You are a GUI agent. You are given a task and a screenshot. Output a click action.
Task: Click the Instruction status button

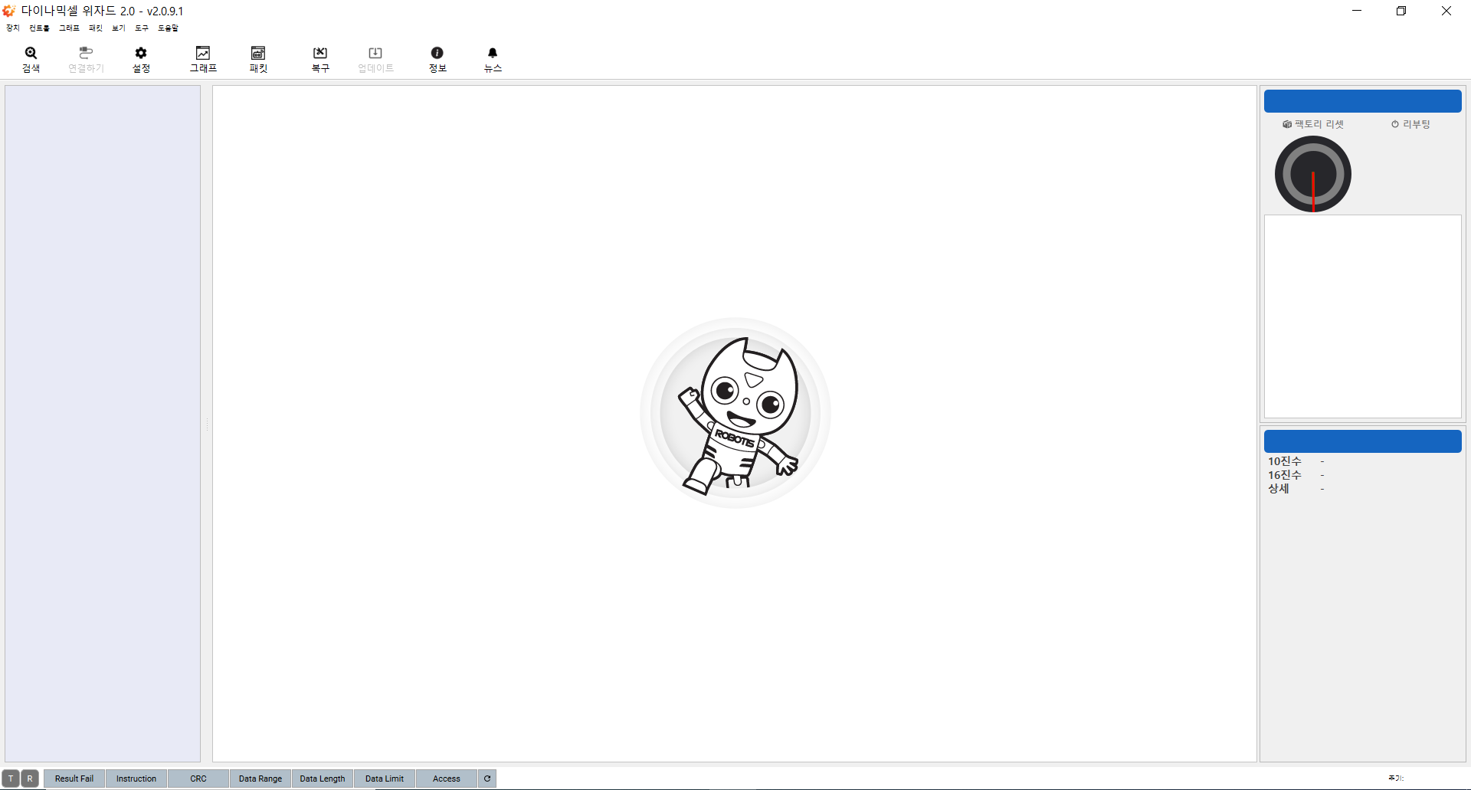pos(136,779)
